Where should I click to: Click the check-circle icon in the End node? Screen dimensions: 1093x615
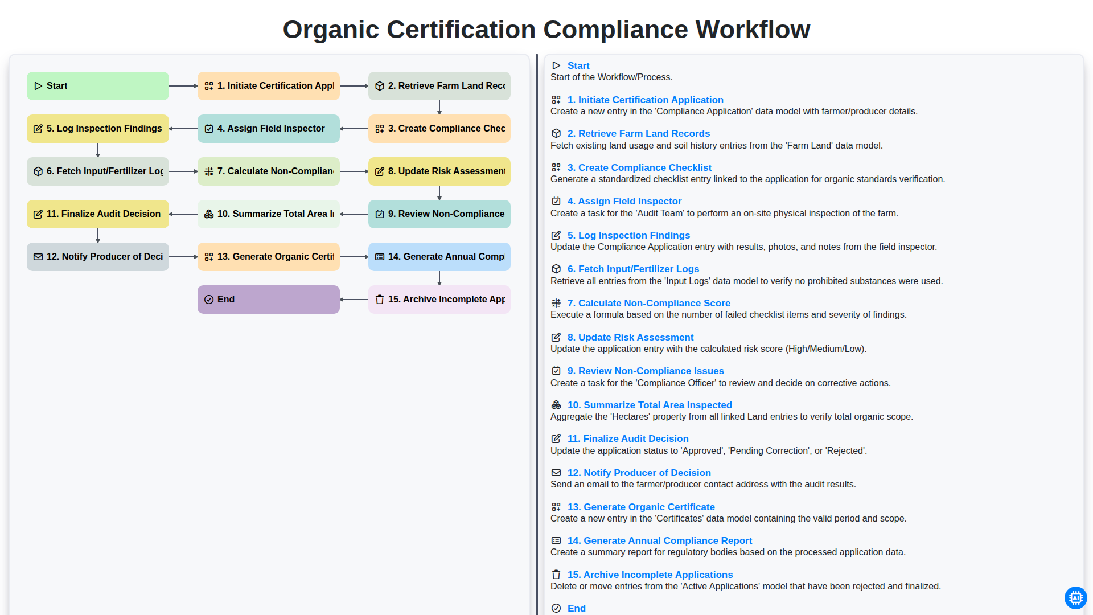tap(209, 300)
